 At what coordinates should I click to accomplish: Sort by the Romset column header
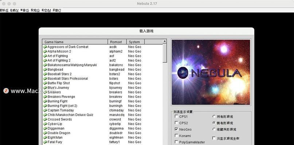pos(117,42)
